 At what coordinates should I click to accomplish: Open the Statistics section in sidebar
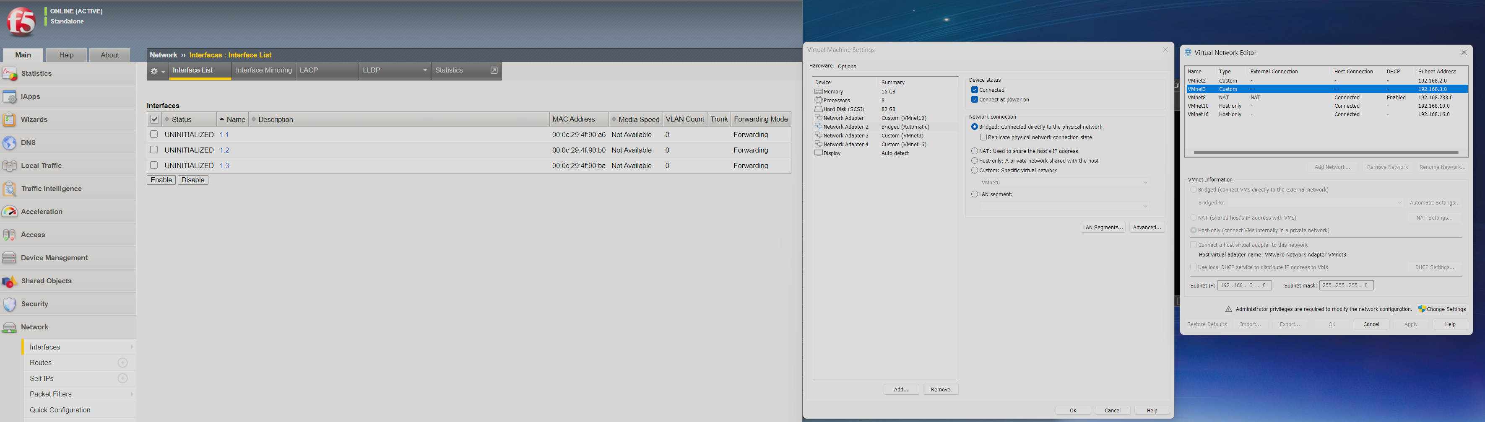pos(10,73)
